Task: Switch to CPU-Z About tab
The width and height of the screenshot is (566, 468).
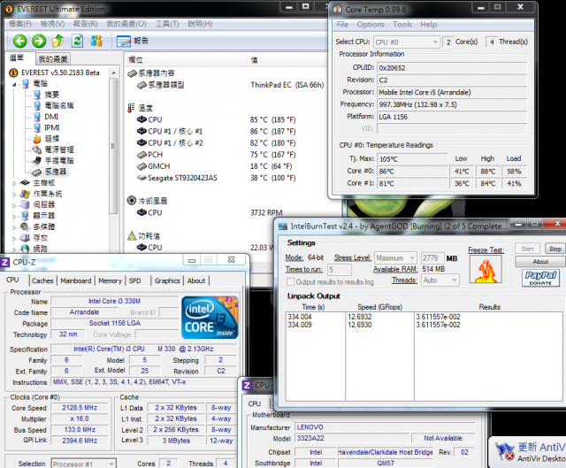Action: [x=196, y=280]
